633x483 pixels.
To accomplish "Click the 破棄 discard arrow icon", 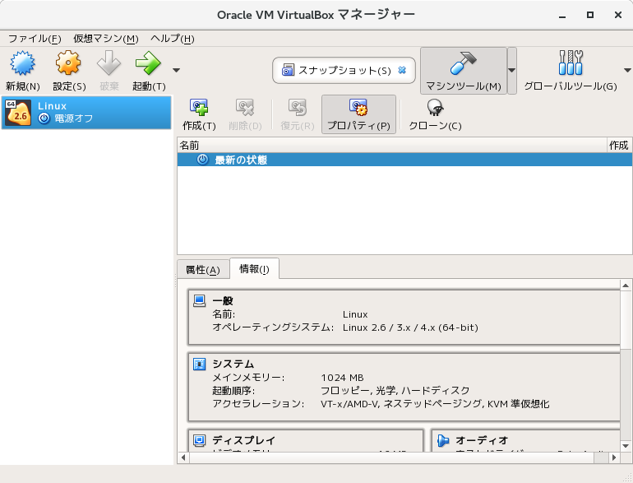I will coord(109,63).
